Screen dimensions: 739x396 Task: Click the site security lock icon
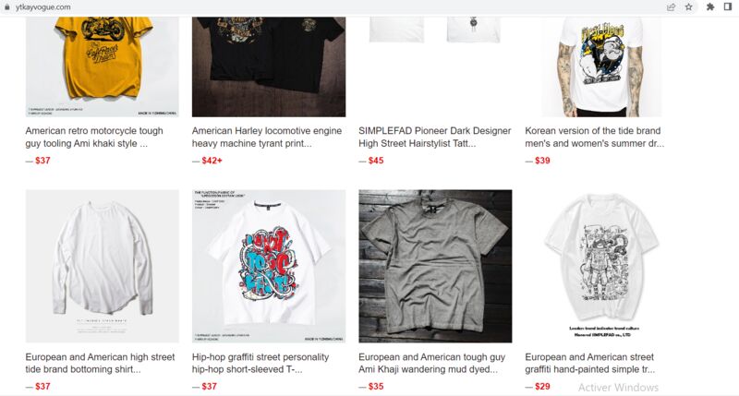[x=6, y=7]
